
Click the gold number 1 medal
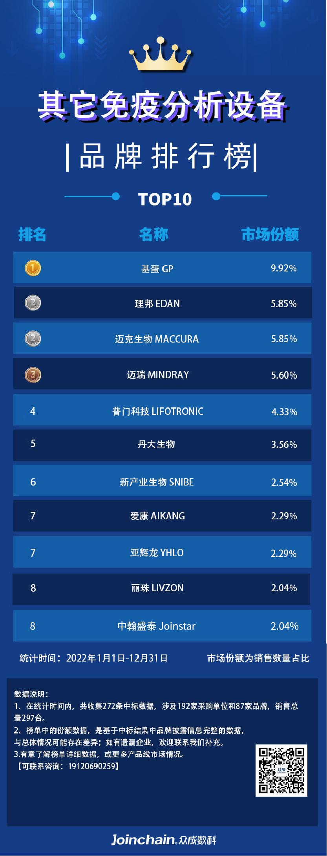coord(33,268)
